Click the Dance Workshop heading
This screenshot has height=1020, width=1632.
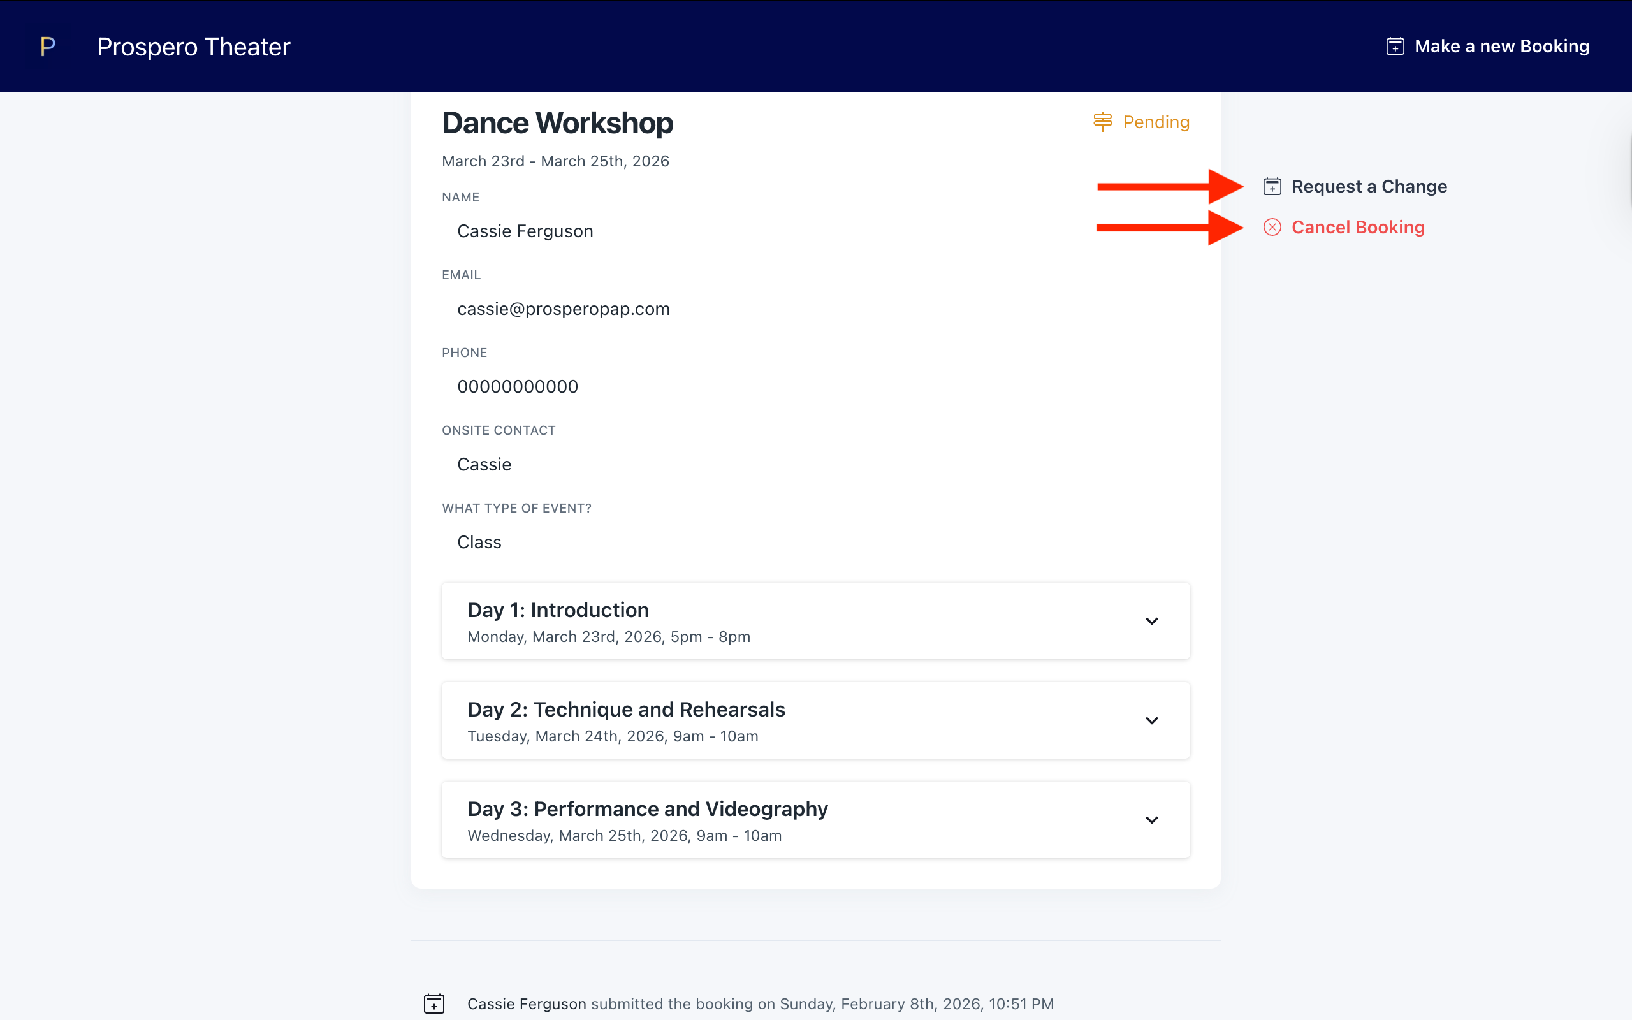pos(557,124)
